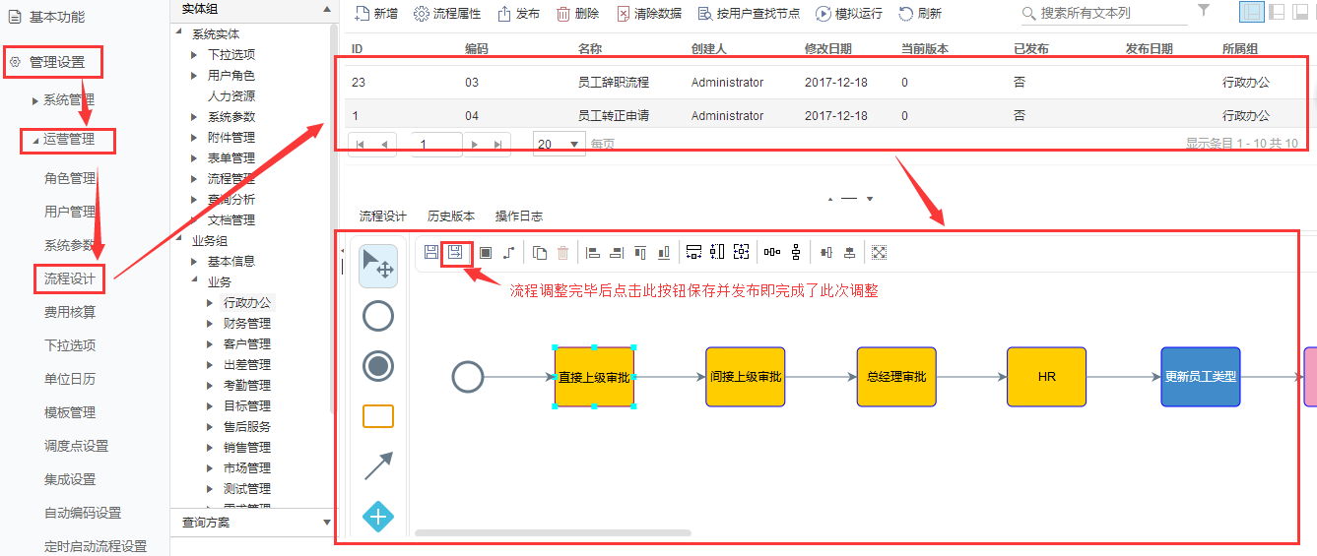
Task: Toggle the first layout view button at top right
Action: [1252, 13]
